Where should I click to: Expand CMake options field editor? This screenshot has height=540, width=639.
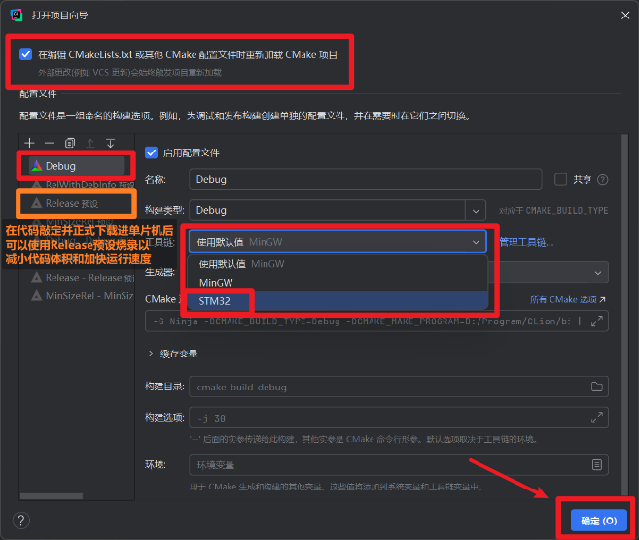pyautogui.click(x=596, y=321)
